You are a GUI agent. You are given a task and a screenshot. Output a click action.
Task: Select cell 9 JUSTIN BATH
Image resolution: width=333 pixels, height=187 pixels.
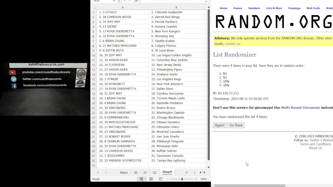click(123, 50)
